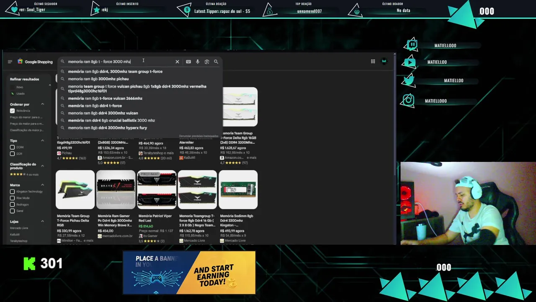Screen dimensions: 536x302
Task: Collapse the Marca filter section
Action: [42, 185]
